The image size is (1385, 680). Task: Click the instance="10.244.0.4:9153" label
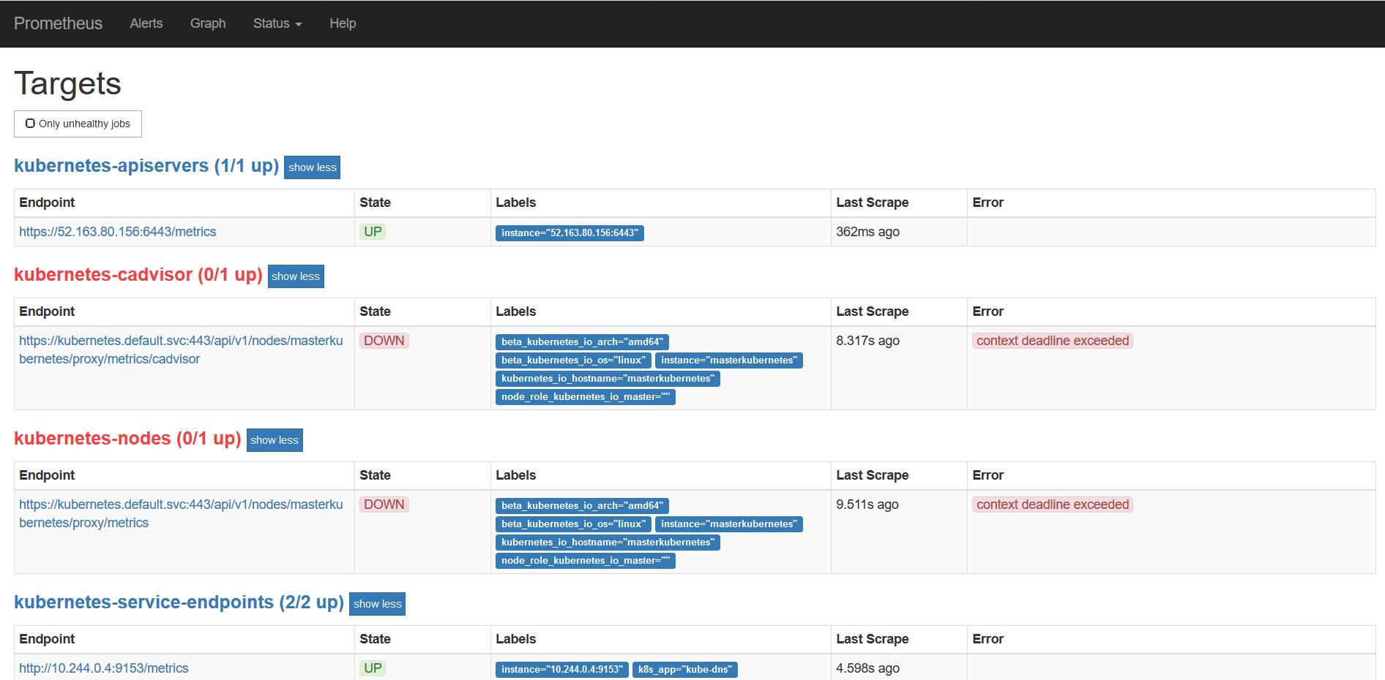click(x=562, y=669)
